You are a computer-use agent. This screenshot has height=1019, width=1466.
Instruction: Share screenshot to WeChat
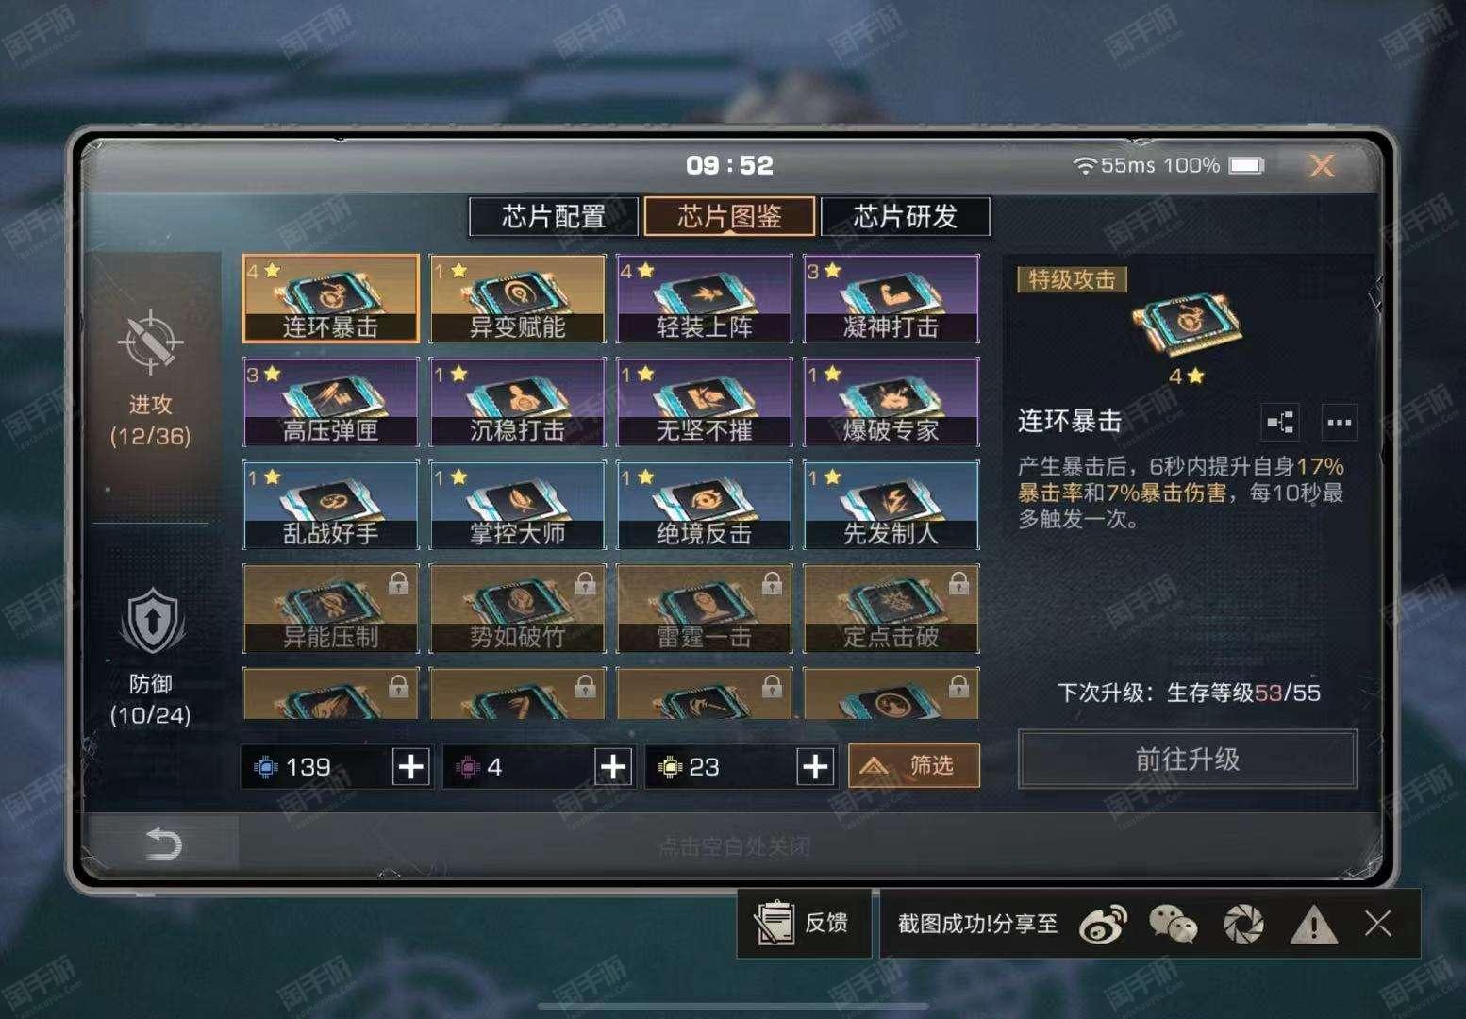pyautogui.click(x=1173, y=924)
